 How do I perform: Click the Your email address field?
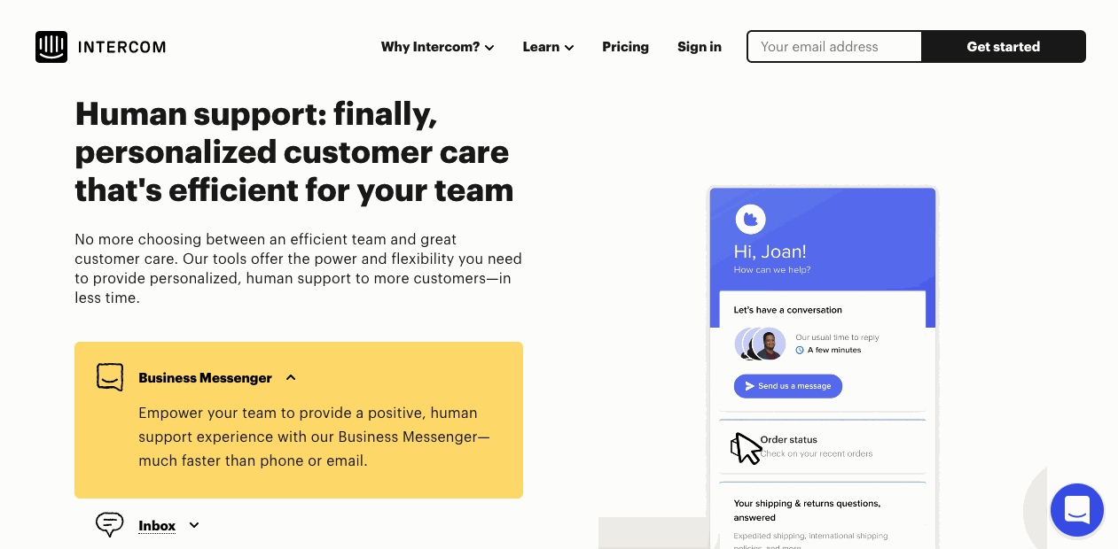pyautogui.click(x=835, y=47)
